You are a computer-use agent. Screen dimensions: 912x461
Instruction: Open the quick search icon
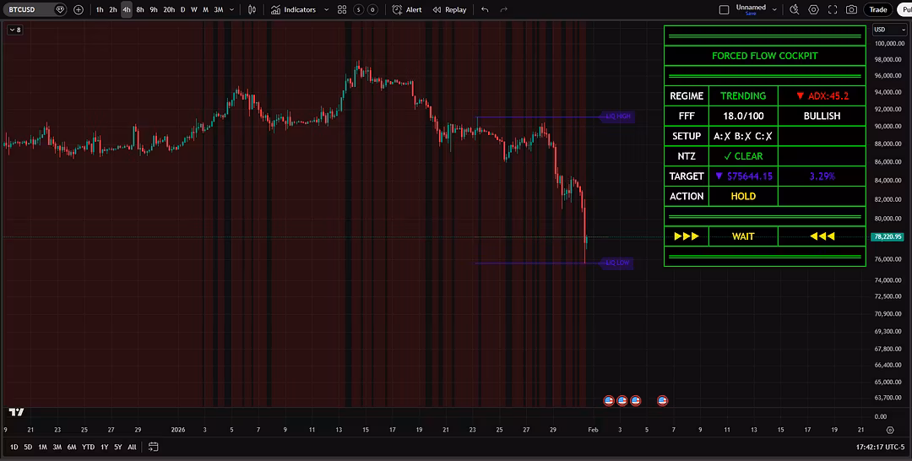tap(794, 10)
